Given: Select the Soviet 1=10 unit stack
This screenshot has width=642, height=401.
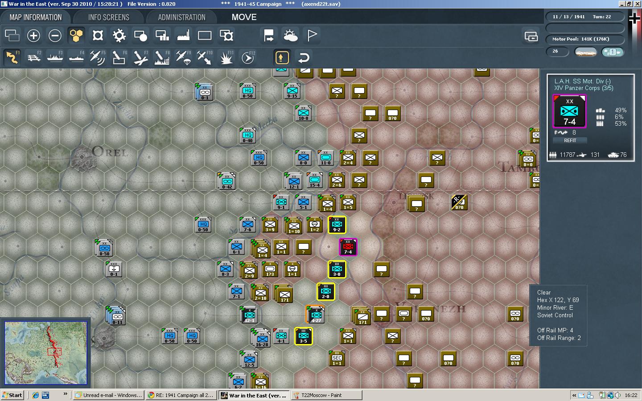Looking at the screenshot, I should 293,226.
